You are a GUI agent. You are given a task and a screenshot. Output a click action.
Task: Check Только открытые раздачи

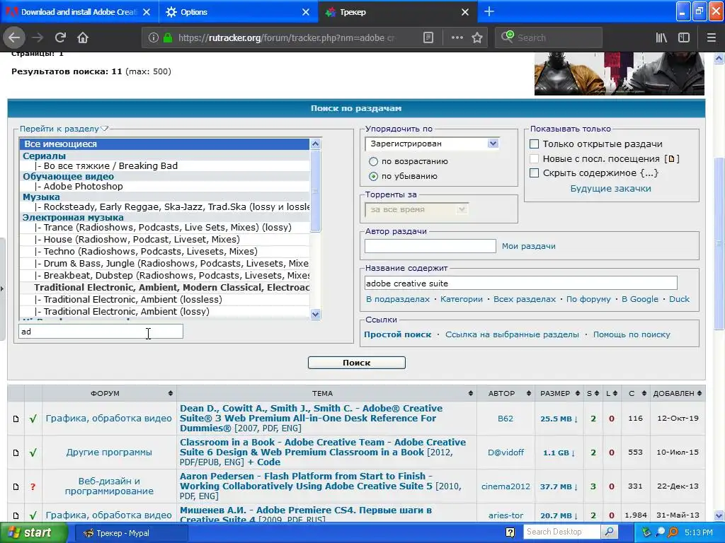coord(534,144)
